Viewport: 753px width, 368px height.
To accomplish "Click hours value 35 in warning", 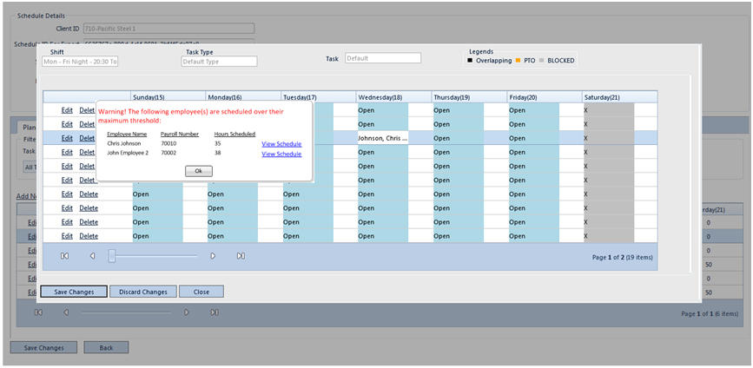I will pos(218,143).
